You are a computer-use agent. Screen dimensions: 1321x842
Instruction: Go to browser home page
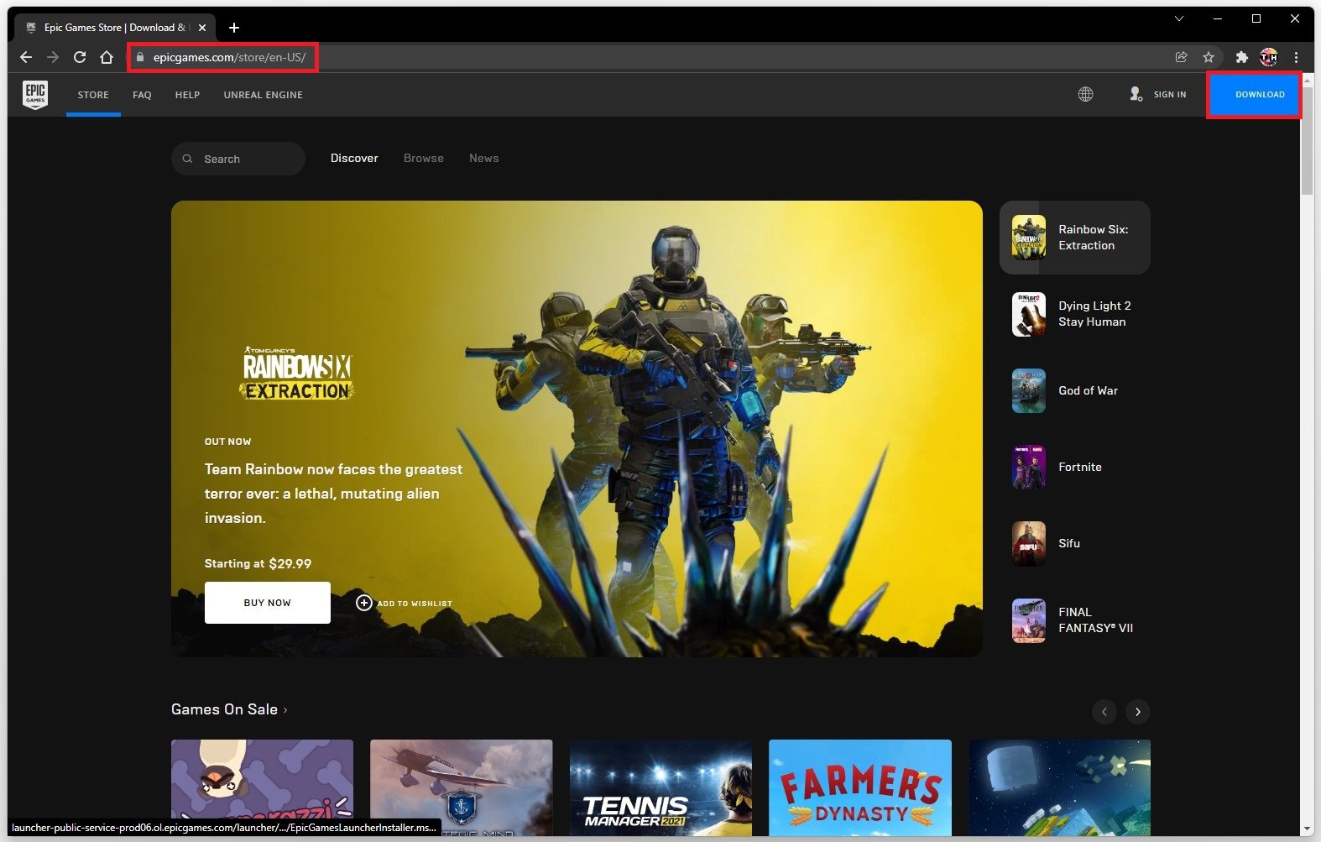[107, 57]
